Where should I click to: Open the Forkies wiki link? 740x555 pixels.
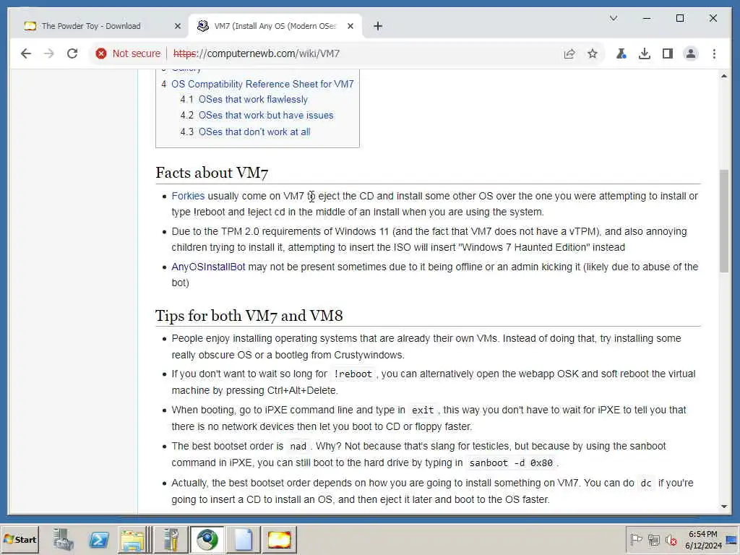click(188, 197)
